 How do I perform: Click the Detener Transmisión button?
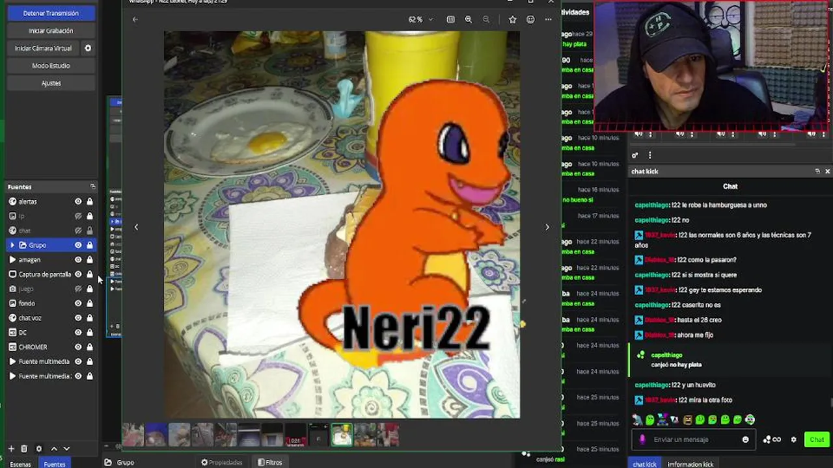(51, 13)
